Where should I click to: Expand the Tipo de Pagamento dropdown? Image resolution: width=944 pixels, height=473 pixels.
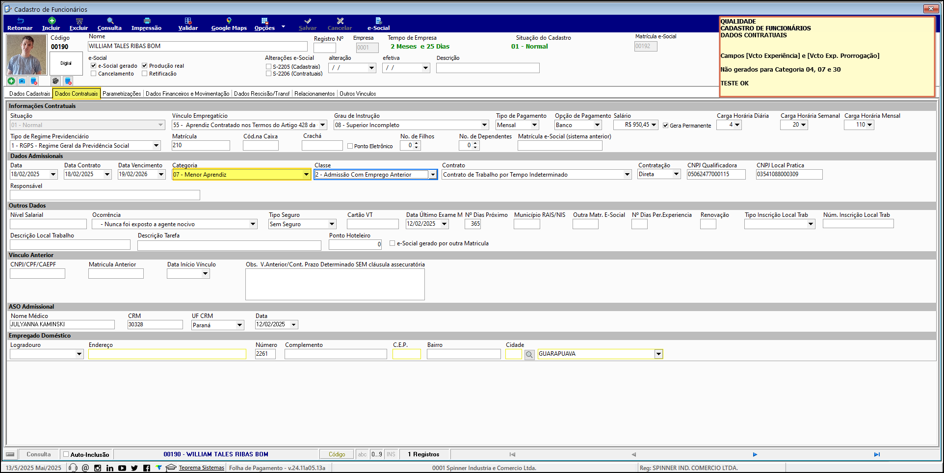pos(535,125)
